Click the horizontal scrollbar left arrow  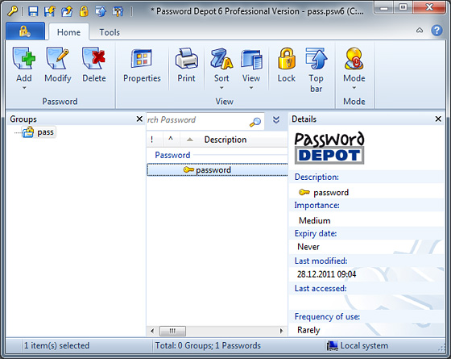(152, 331)
